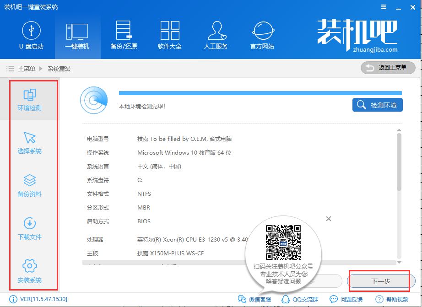Click the BIOS boot mode value
The image size is (422, 307).
point(144,221)
